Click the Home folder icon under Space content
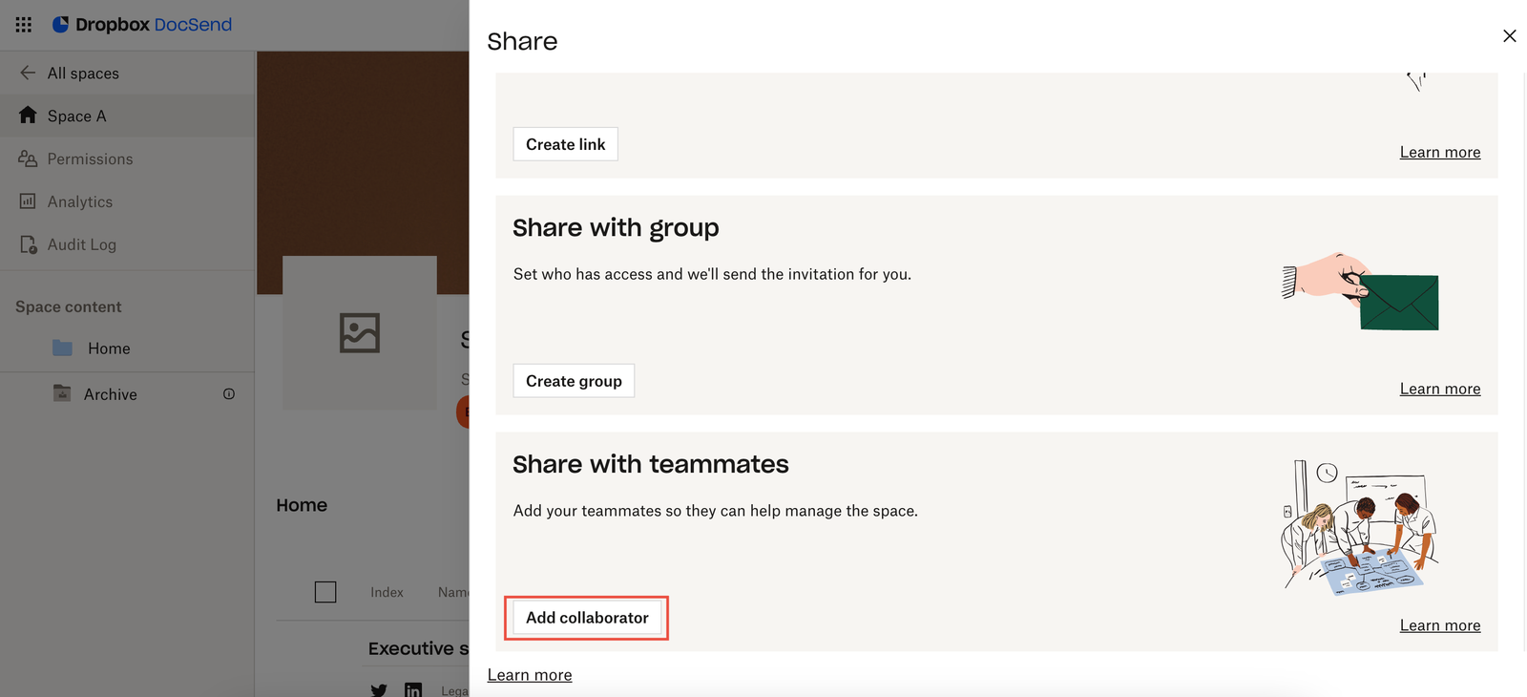 [61, 348]
